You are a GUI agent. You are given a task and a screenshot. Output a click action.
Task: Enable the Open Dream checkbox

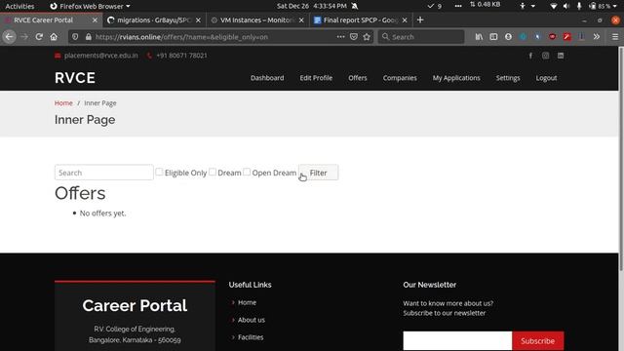click(247, 172)
